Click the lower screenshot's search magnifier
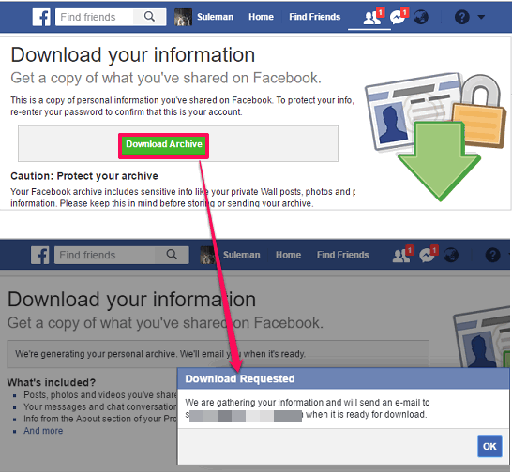512x472 pixels. pos(172,255)
